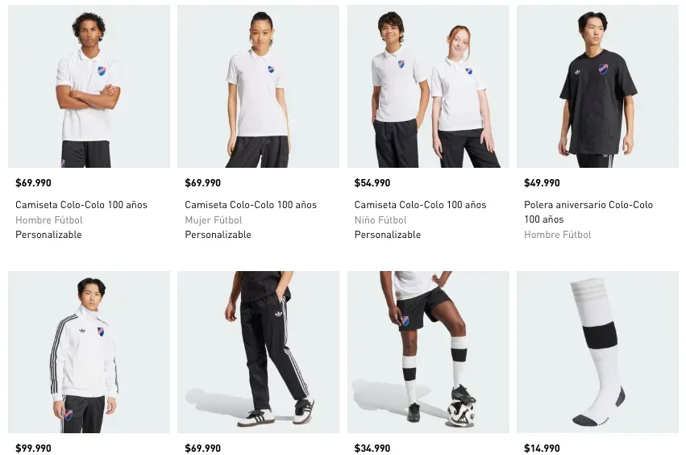Open the black anniversary t-shirt product image
Viewport: 686px width, 455px height.
(597, 86)
